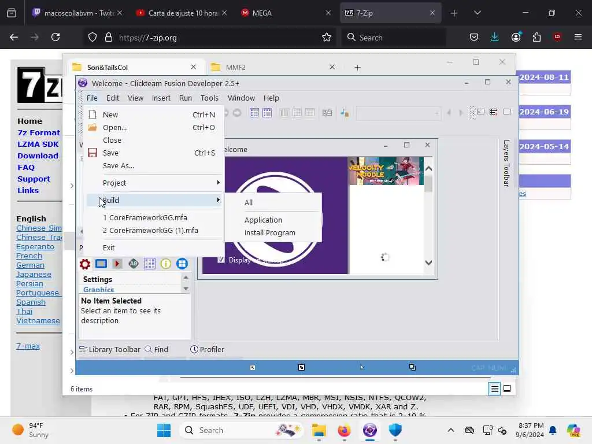Click the Data Elements toolbar icon

pyautogui.click(x=327, y=113)
